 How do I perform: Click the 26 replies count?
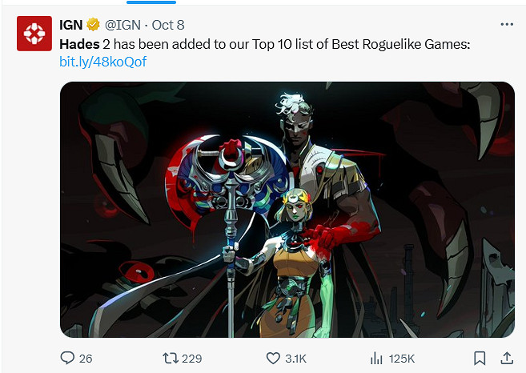86,359
